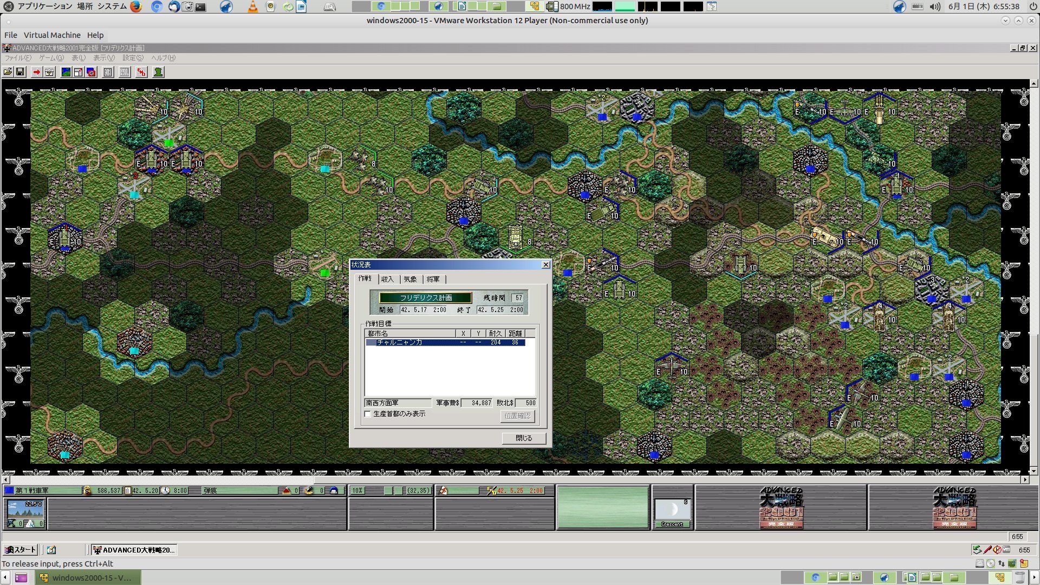Viewport: 1040px width, 585px height.
Task: Click the floppy disk save icon
Action: coord(20,72)
